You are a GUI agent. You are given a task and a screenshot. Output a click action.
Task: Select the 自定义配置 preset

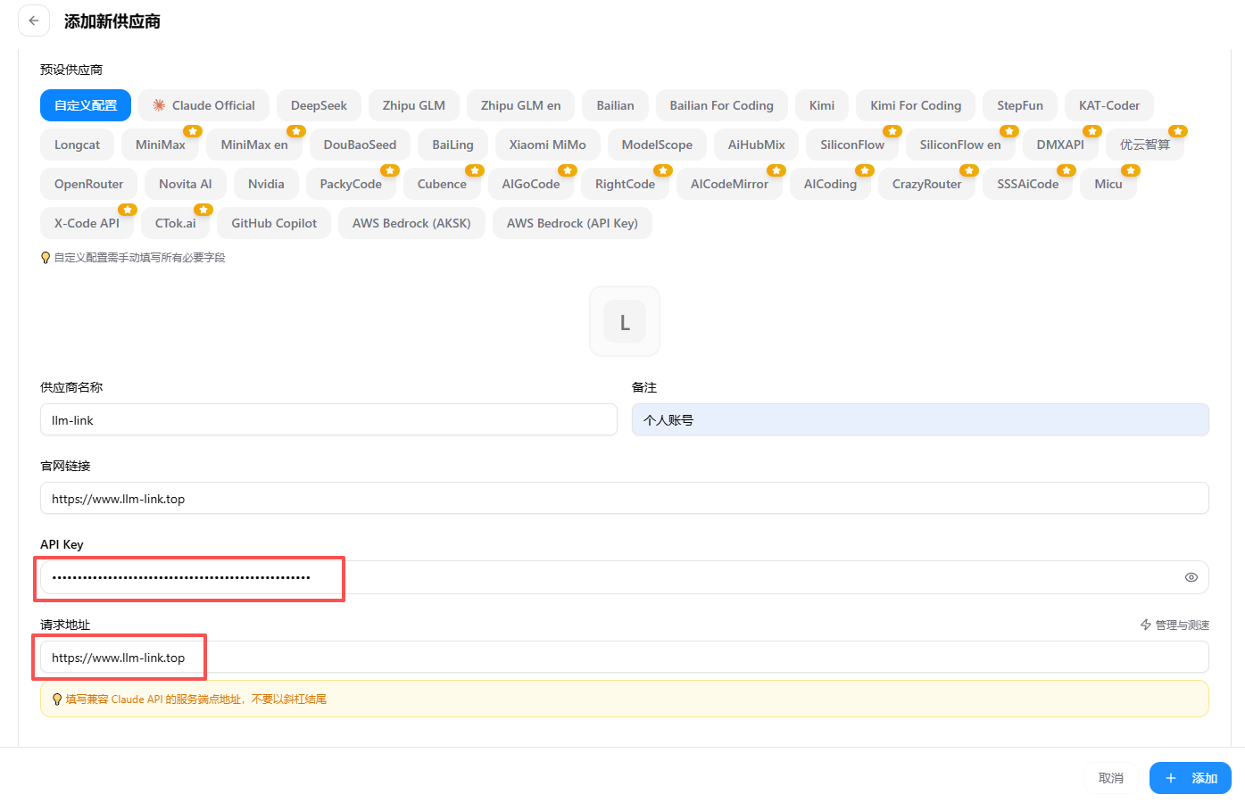tap(86, 105)
